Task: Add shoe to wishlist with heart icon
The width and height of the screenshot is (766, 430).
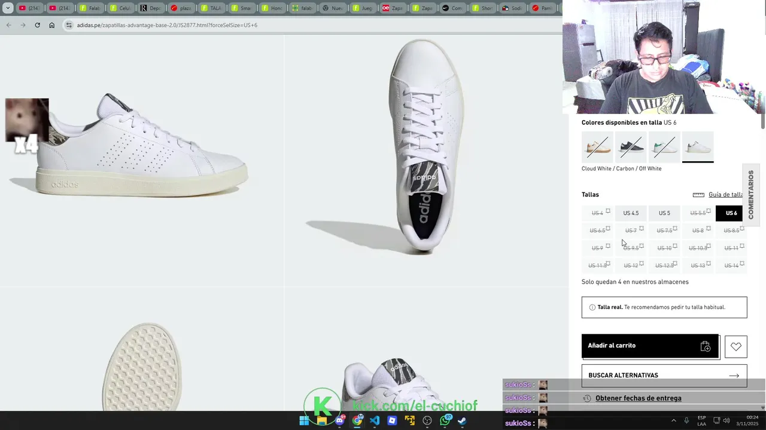Action: point(735,346)
